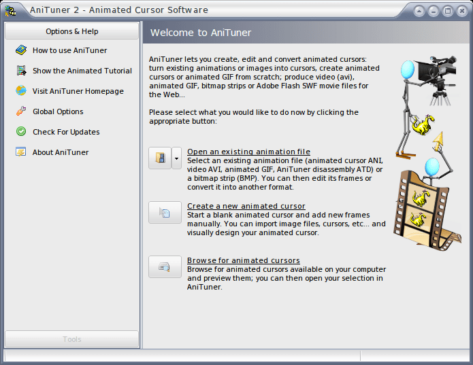This screenshot has width=473, height=365.
Task: Expand the open file button dropdown arrow
Action: [x=176, y=158]
